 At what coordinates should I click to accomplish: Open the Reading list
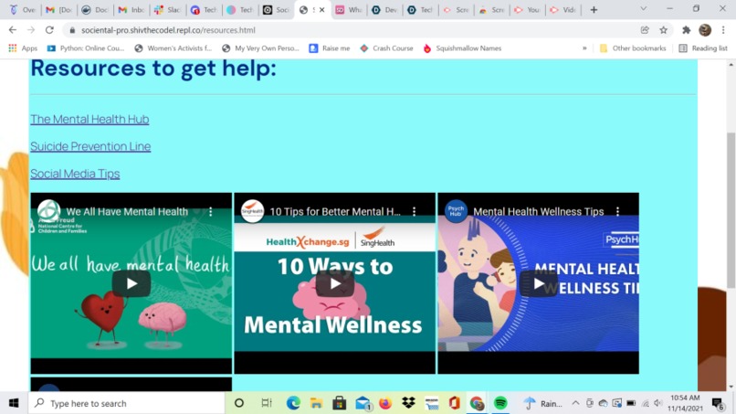[703, 48]
